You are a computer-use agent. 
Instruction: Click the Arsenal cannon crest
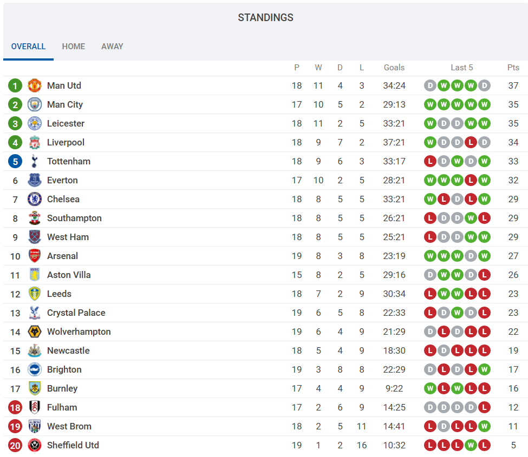34,256
